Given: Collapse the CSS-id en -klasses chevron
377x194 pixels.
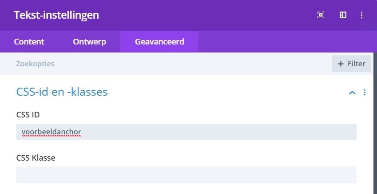Looking at the screenshot, I should pyautogui.click(x=352, y=93).
